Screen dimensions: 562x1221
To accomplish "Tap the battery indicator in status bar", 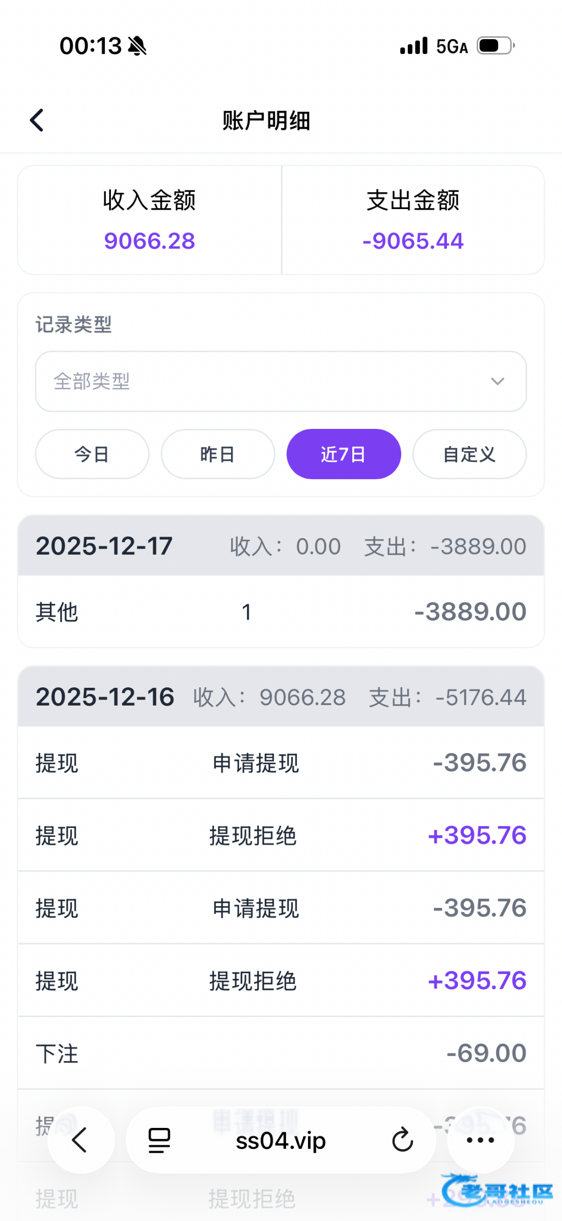I will coord(495,46).
